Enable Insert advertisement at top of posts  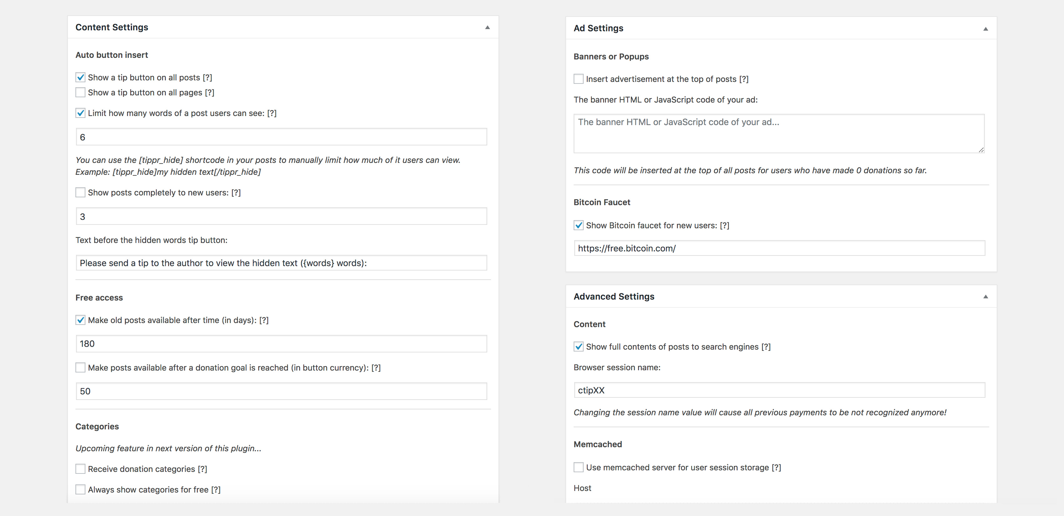click(x=579, y=78)
